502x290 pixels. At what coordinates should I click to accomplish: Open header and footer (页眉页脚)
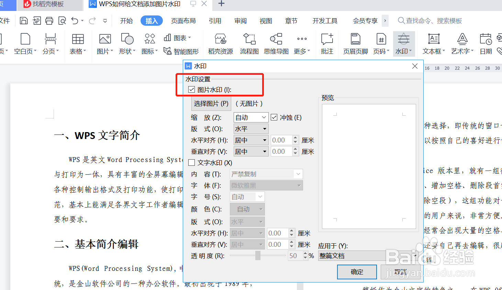pyautogui.click(x=355, y=39)
